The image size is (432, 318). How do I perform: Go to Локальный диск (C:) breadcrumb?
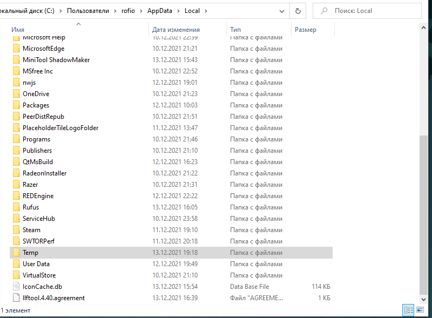[x=27, y=11]
